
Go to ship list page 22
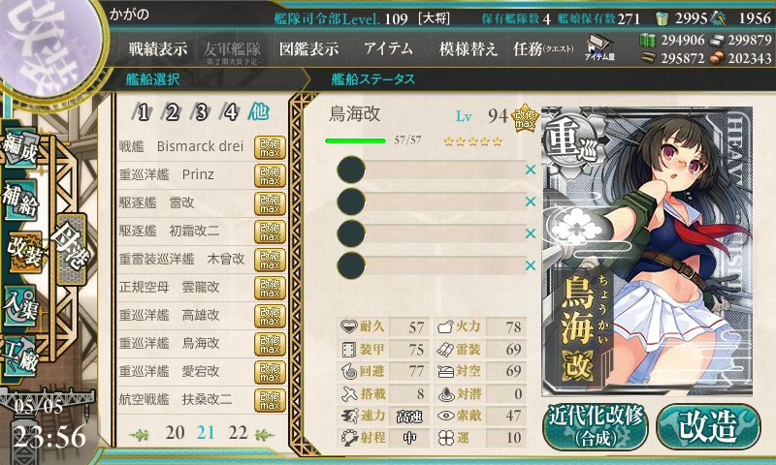tap(238, 433)
